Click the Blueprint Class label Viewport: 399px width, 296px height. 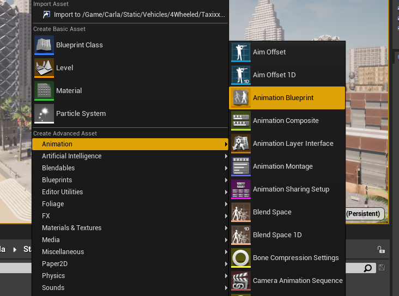pos(80,45)
